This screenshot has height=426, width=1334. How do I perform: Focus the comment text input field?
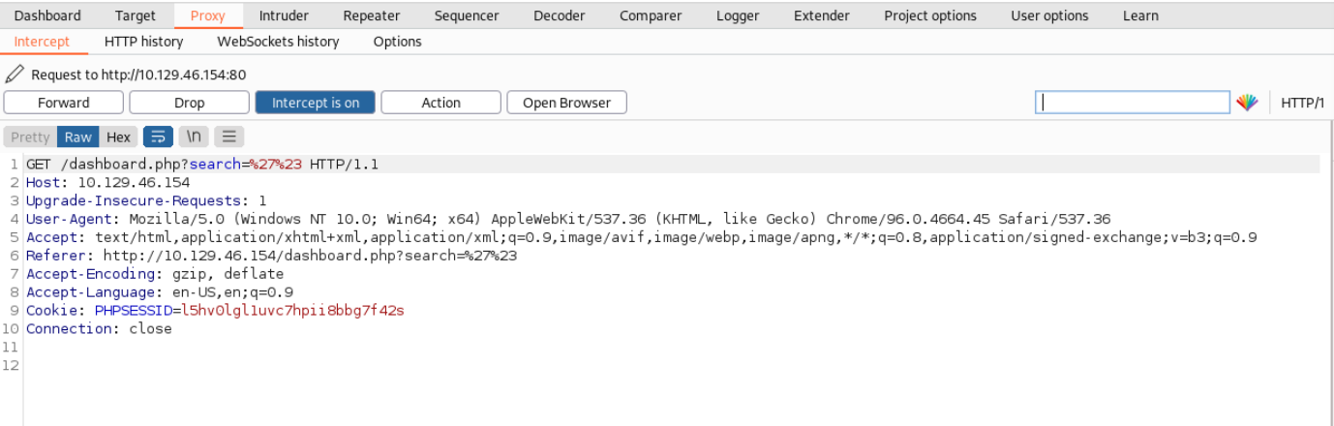pos(1133,103)
